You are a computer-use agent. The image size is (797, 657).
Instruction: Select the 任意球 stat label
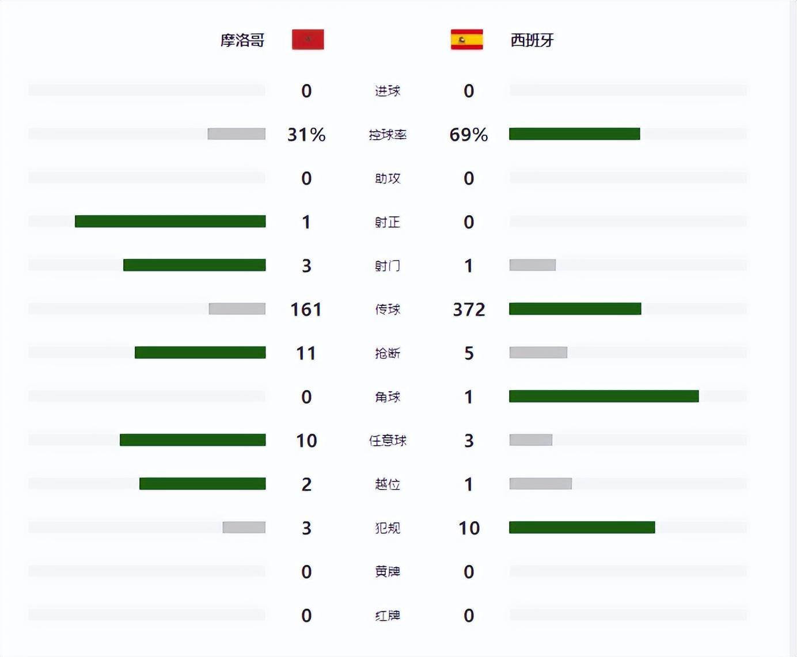coord(388,441)
